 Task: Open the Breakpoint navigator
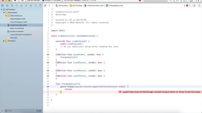[x=36, y=6]
